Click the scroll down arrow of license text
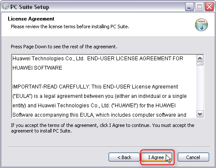216x168 pixels. (x=200, y=114)
